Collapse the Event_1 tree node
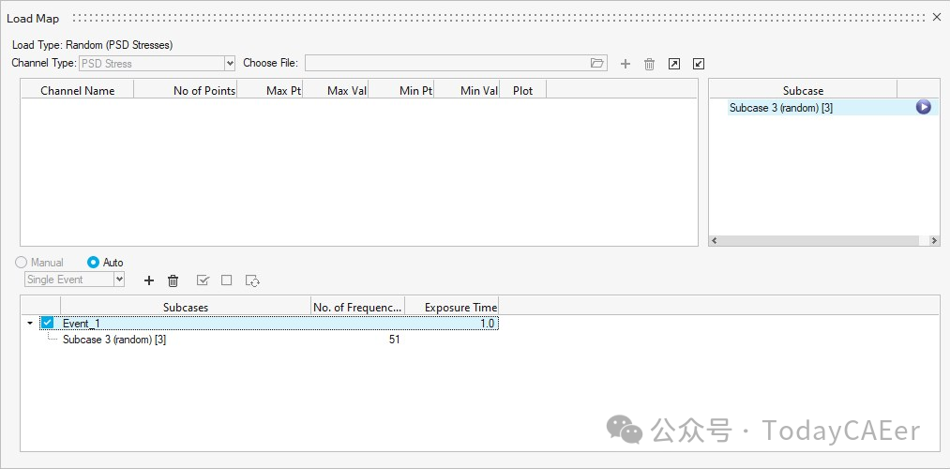Screen dimensions: 950x469 (x=30, y=324)
